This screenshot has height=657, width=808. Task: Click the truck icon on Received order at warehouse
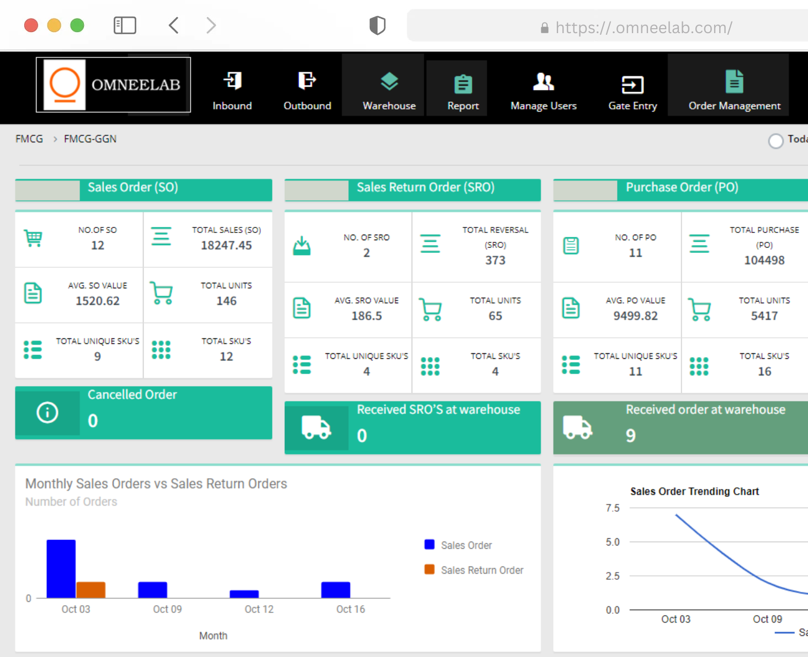(577, 428)
